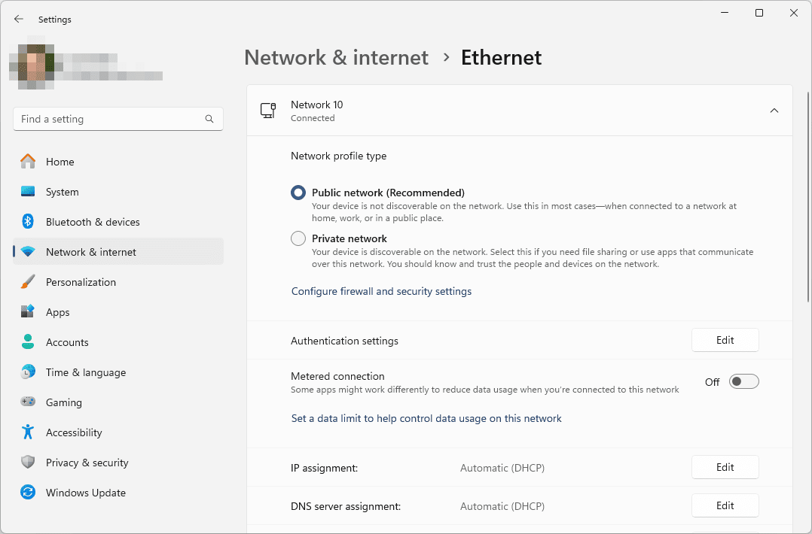Navigate to Network & internet breadcrumb
The width and height of the screenshot is (812, 534).
point(336,58)
